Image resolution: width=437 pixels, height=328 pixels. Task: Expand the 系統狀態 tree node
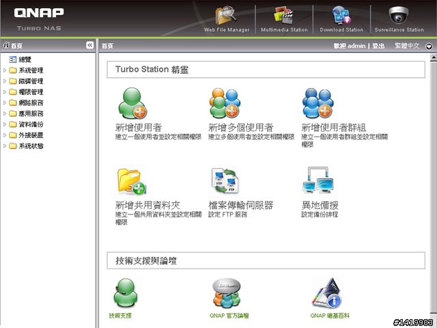pos(5,146)
